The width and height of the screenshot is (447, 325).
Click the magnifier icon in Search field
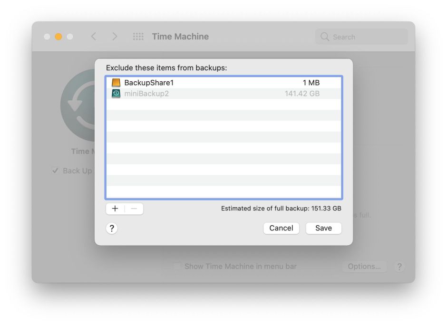pos(325,37)
